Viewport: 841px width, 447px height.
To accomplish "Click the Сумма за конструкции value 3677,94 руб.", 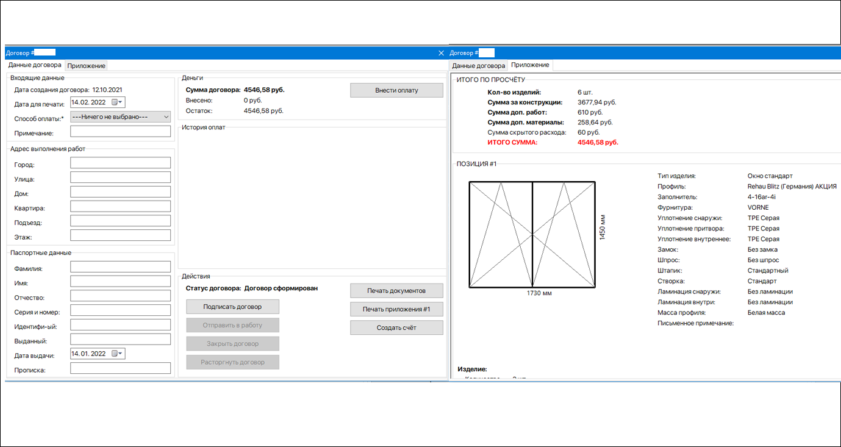I will coord(597,102).
